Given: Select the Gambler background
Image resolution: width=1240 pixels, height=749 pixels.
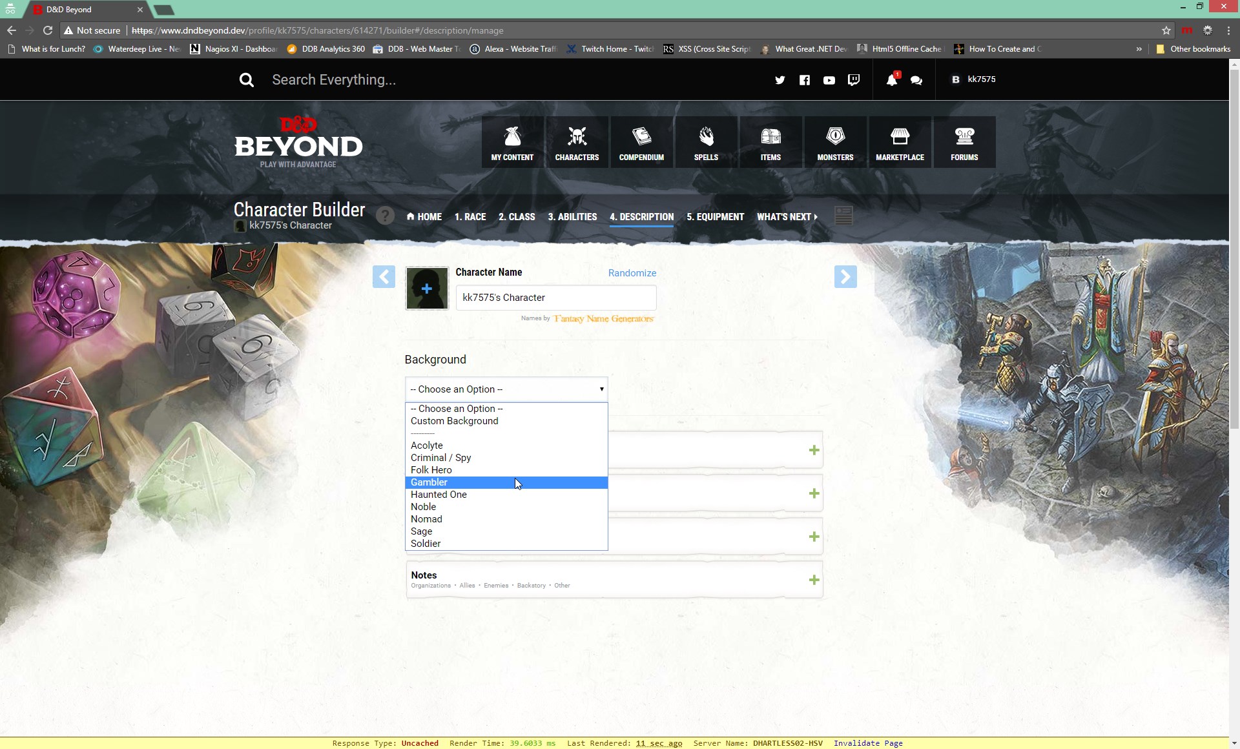Looking at the screenshot, I should pos(506,482).
